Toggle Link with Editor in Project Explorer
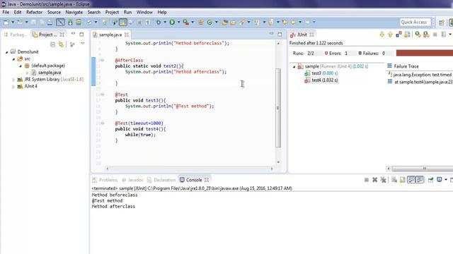This screenshot has height=254, width=453. [61, 44]
